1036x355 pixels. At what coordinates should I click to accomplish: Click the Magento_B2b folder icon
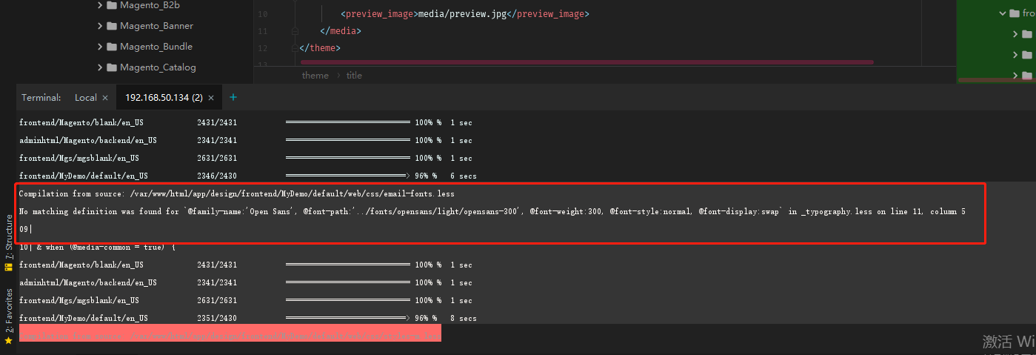point(112,6)
